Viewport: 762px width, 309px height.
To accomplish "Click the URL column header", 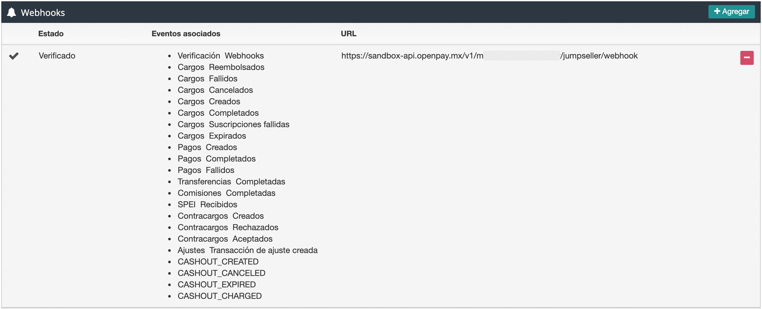I will point(349,34).
